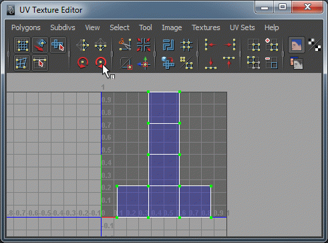Toggle the Display Image face icon

(297, 45)
